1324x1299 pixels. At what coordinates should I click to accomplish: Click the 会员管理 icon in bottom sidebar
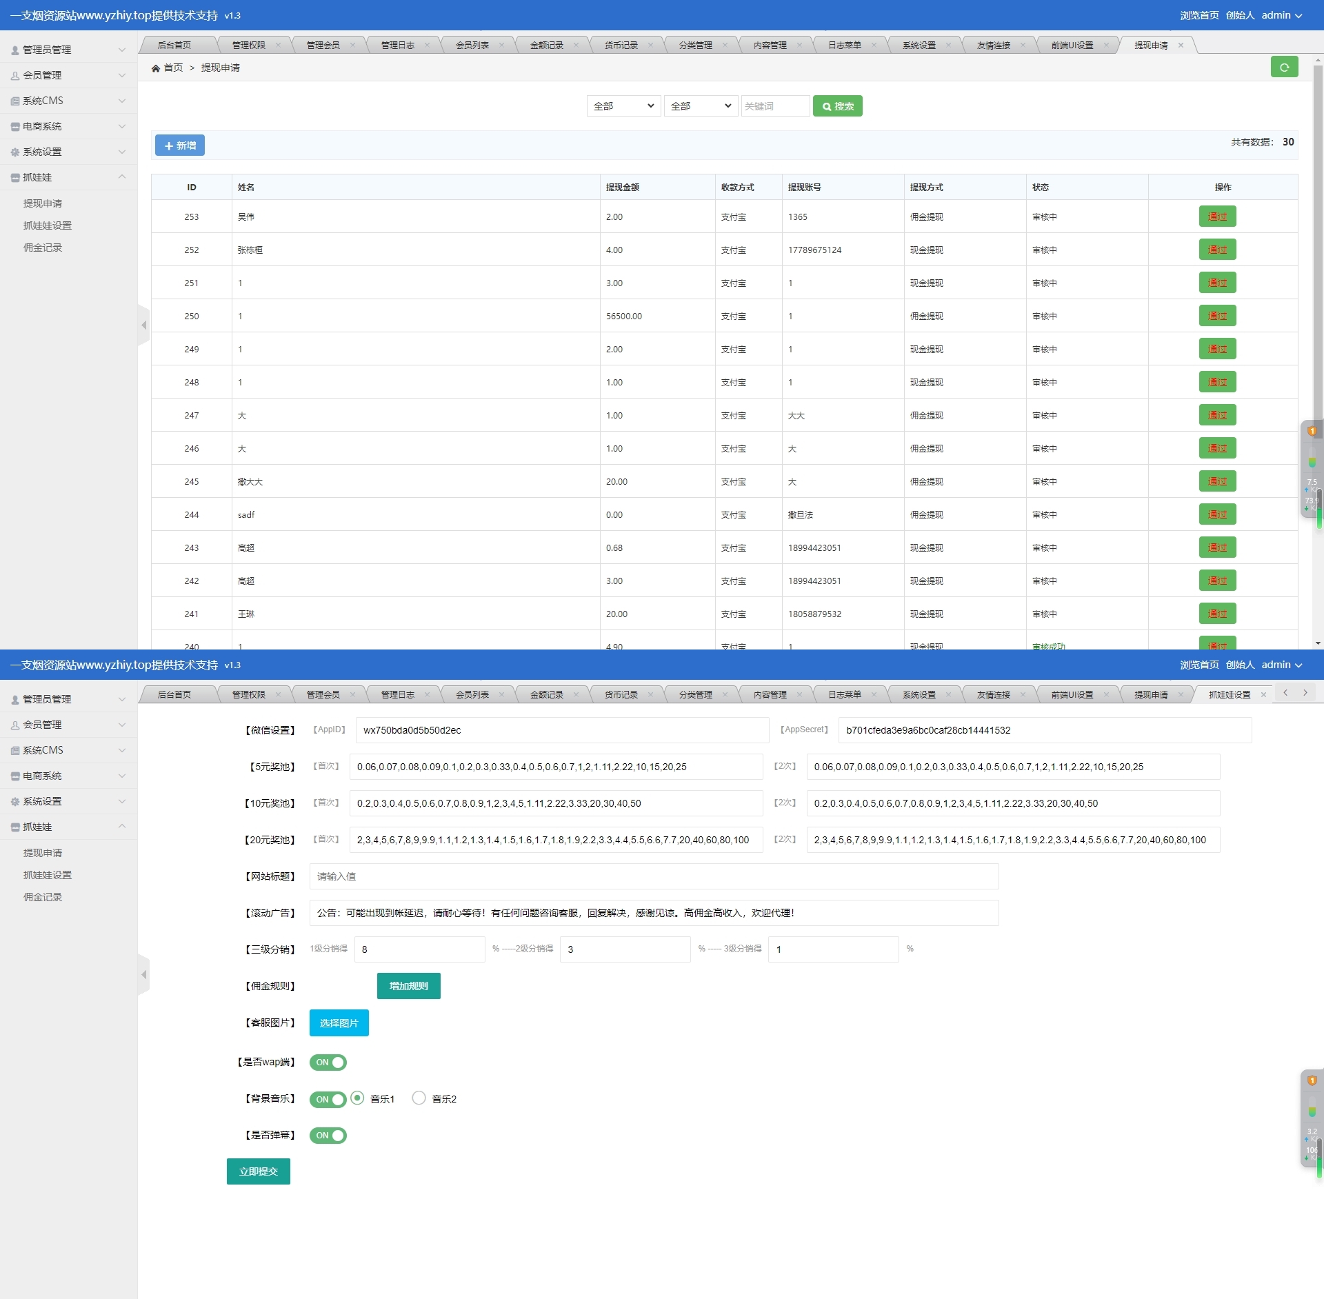[x=15, y=725]
